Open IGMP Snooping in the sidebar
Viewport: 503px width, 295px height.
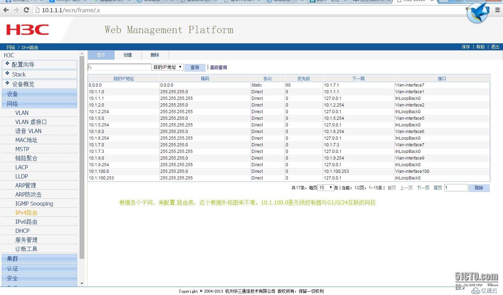click(34, 204)
